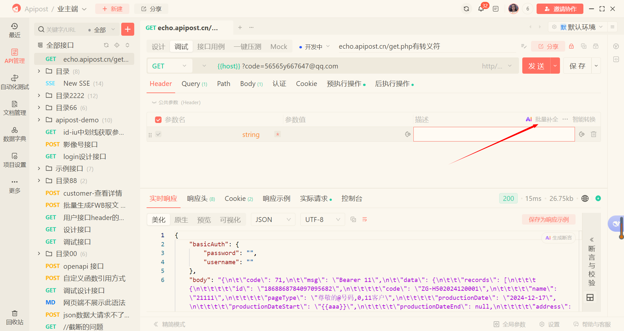Click the locate target icon beside 全部接口
624x331 pixels.
tap(117, 45)
